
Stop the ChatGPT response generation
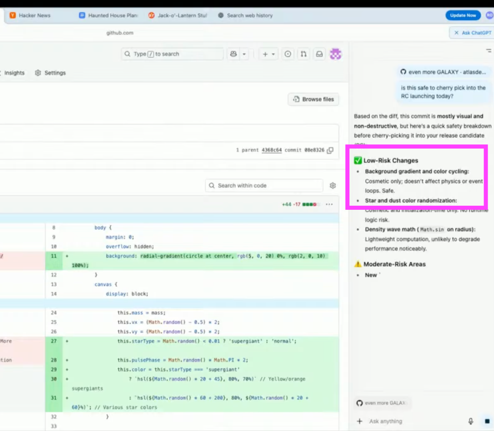[x=486, y=421]
